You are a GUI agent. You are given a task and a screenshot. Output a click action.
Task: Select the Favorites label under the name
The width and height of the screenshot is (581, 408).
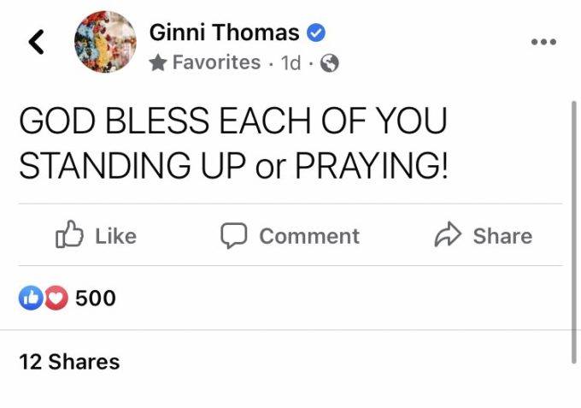[x=216, y=62]
